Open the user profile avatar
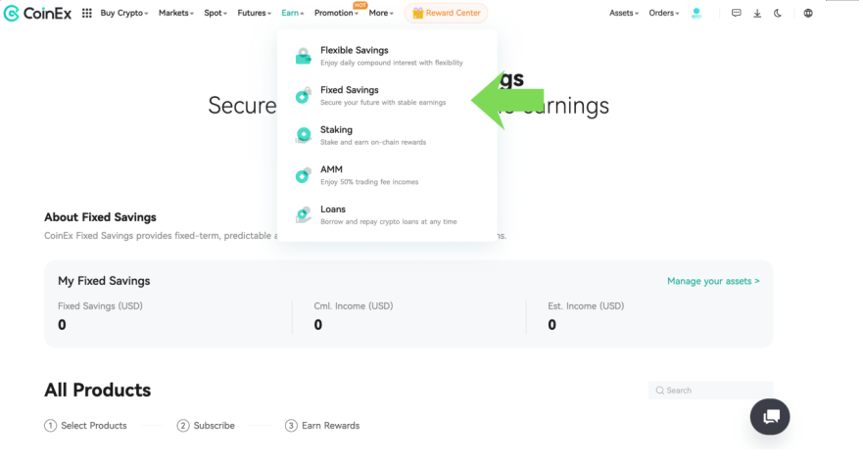Screen dimensions: 863x463 pyautogui.click(x=696, y=14)
